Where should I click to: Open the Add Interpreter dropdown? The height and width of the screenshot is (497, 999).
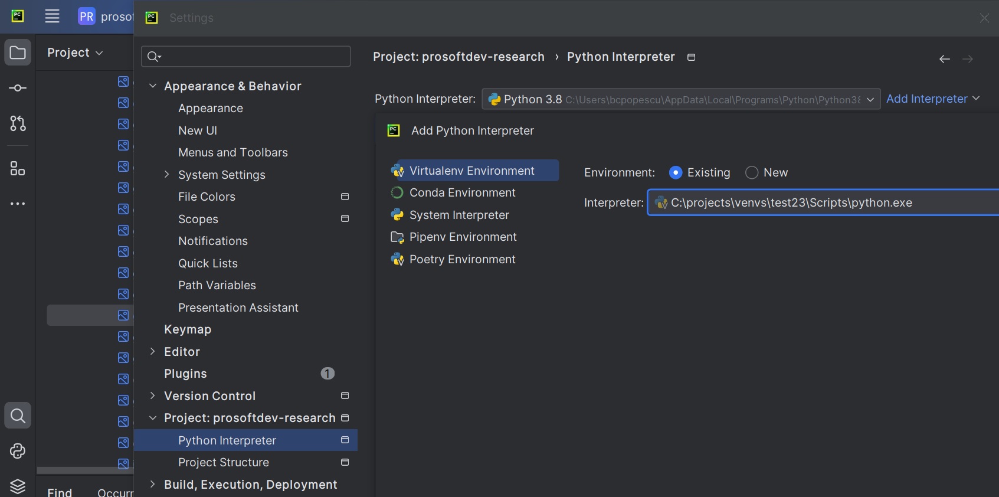[933, 99]
